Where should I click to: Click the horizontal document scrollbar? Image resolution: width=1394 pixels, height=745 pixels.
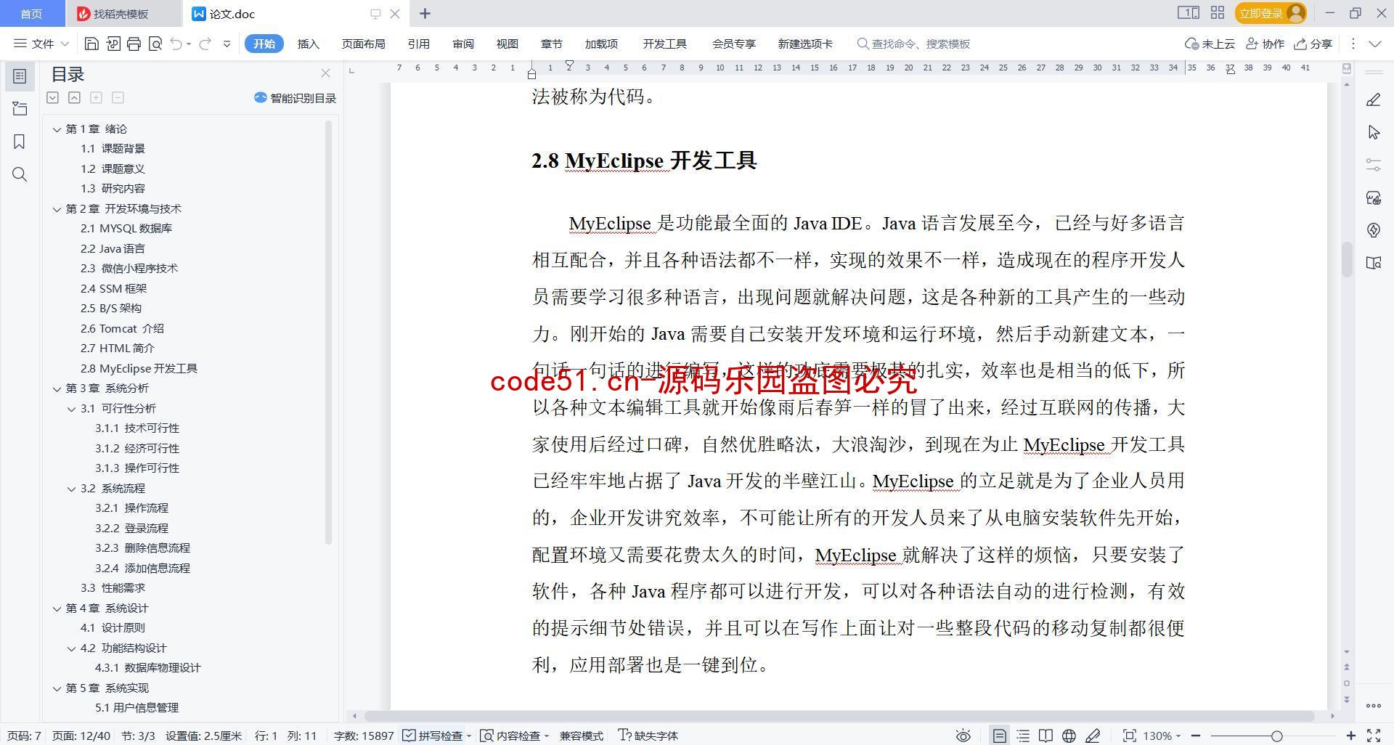839,716
